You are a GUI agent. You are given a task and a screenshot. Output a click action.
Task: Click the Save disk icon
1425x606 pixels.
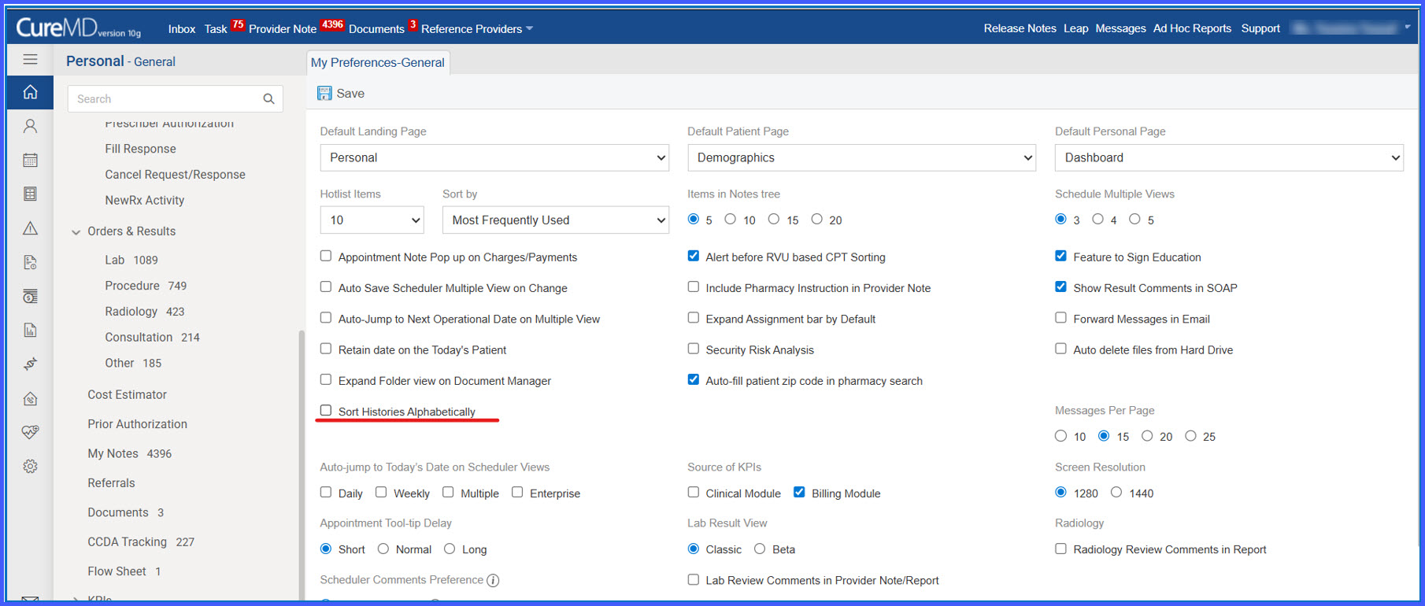pos(324,93)
